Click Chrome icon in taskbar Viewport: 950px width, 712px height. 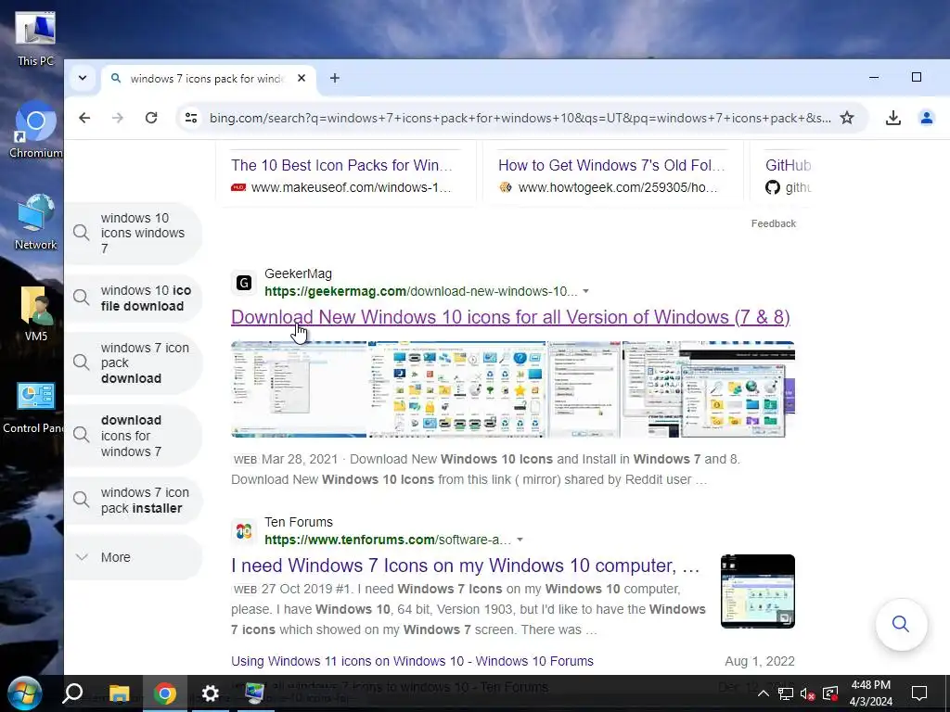click(165, 693)
